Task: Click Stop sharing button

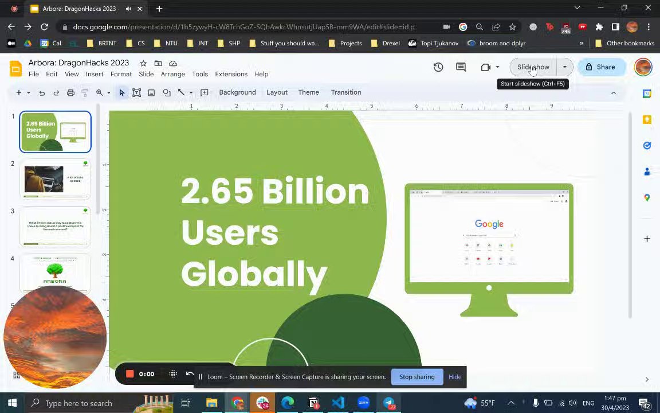Action: (417, 377)
